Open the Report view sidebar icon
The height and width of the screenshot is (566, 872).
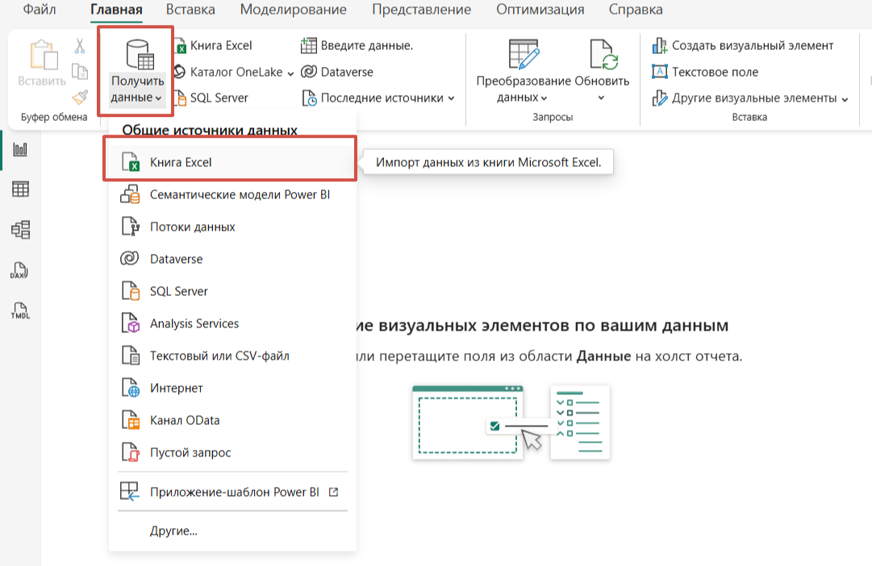point(21,149)
